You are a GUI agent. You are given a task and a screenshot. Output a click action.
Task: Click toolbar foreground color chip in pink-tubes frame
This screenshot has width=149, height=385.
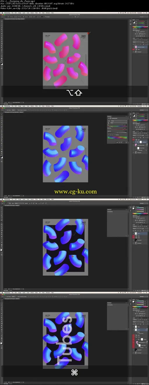(1, 63)
